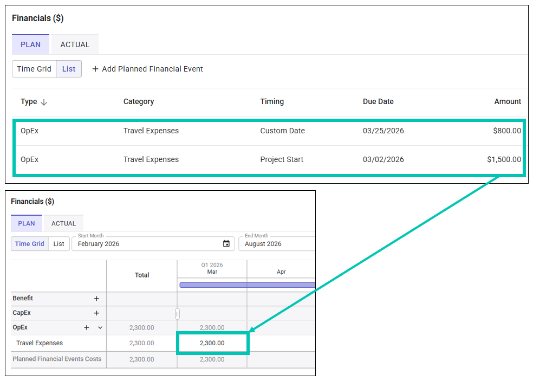This screenshot has height=381, width=533.
Task: Select the PLAN tab in the upper Financials panel
Action: point(30,44)
